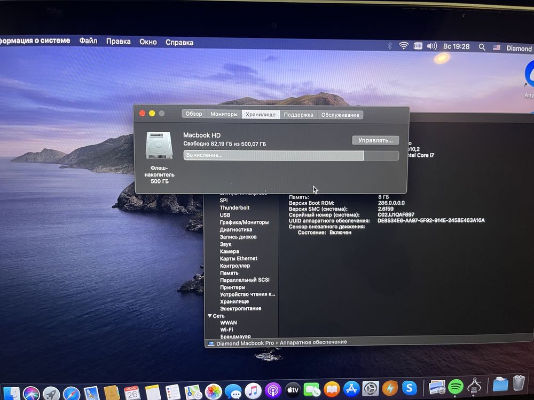This screenshot has width=534, height=400.
Task: Select Wi-Fi under Сеть in sidebar
Action: click(226, 330)
